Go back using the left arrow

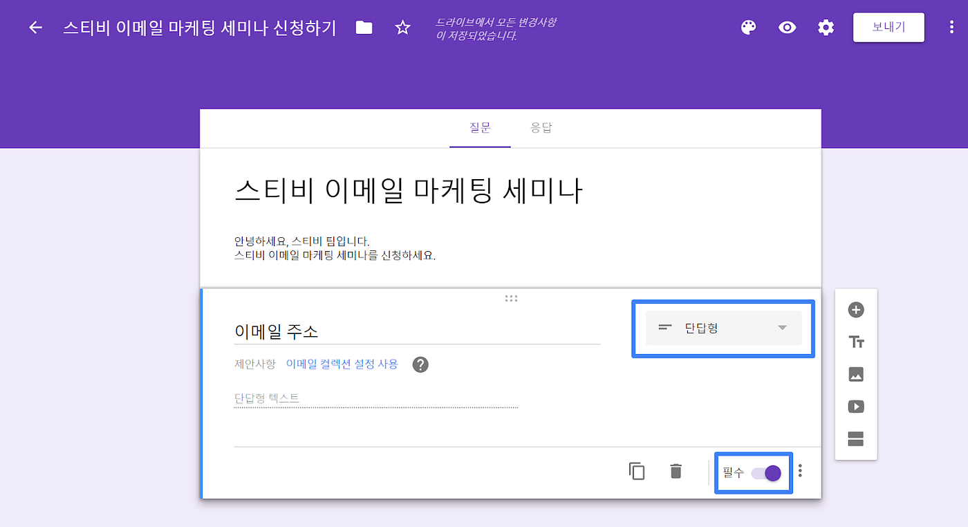coord(35,28)
